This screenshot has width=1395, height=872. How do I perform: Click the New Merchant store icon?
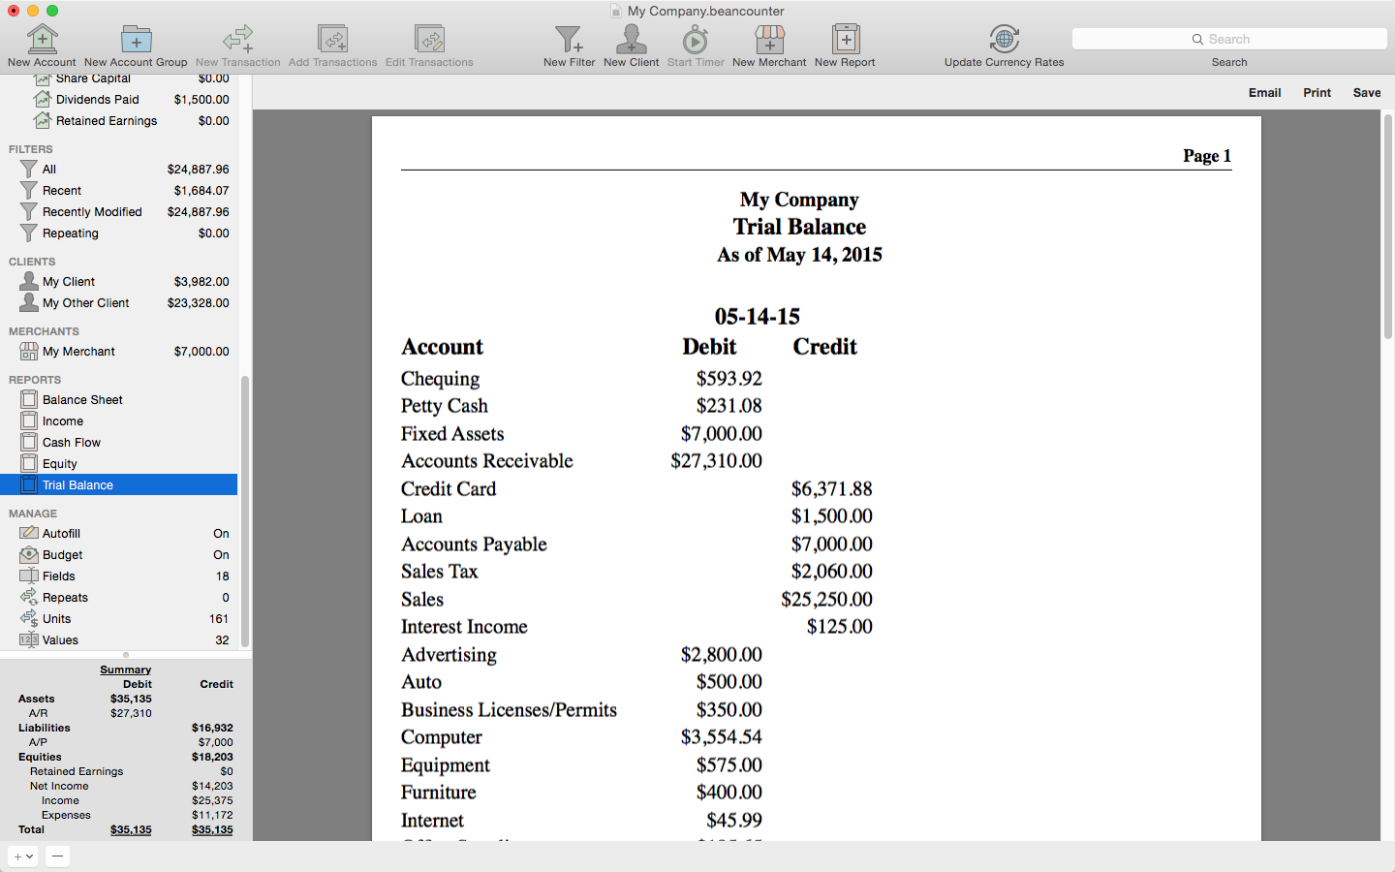[x=769, y=39]
